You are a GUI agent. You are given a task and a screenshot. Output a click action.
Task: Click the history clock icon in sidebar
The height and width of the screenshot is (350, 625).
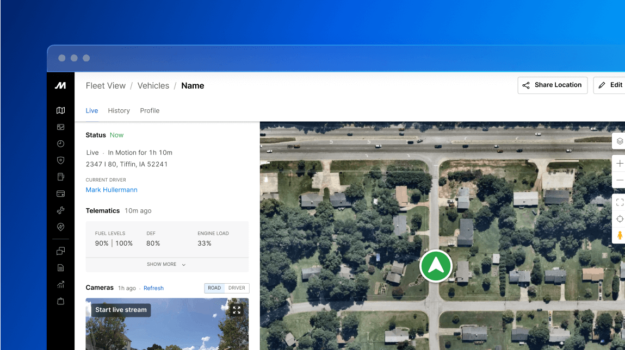click(60, 143)
